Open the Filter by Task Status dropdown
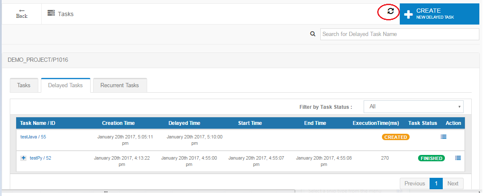The width and height of the screenshot is (487, 196). click(413, 107)
